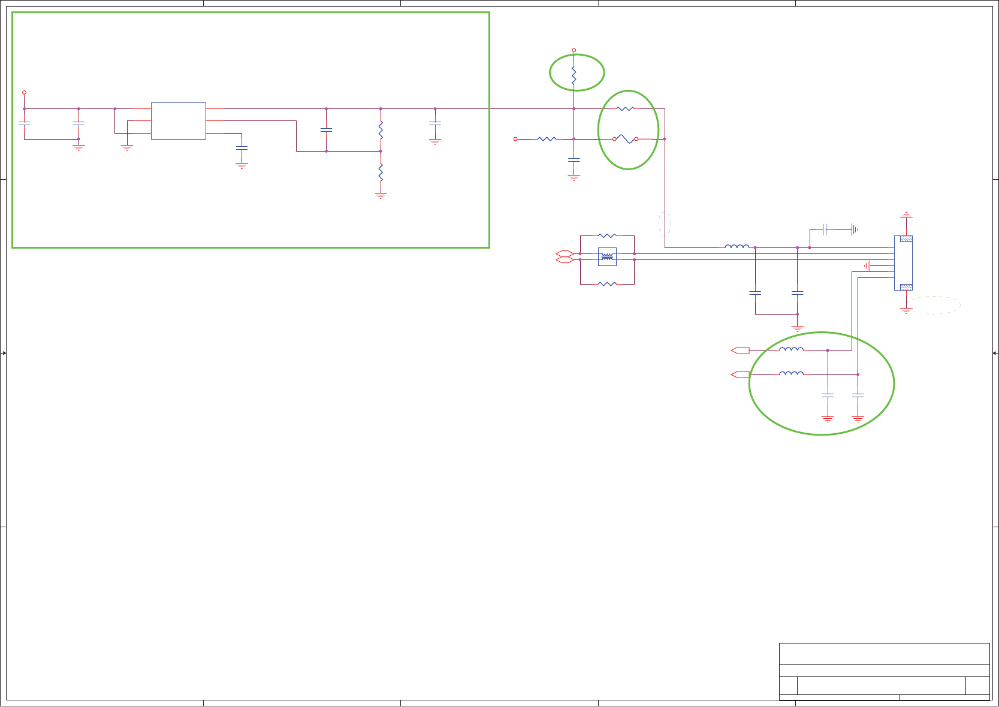The height and width of the screenshot is (707, 999).
Task: Click the inductor beside the upper red port
Action: tap(791, 349)
